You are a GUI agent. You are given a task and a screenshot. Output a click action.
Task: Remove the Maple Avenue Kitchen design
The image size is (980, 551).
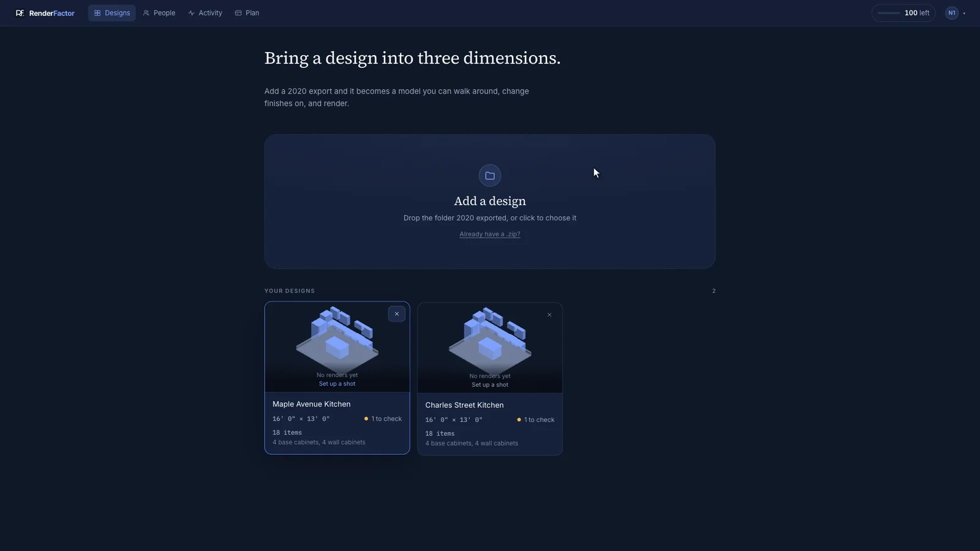point(397,314)
